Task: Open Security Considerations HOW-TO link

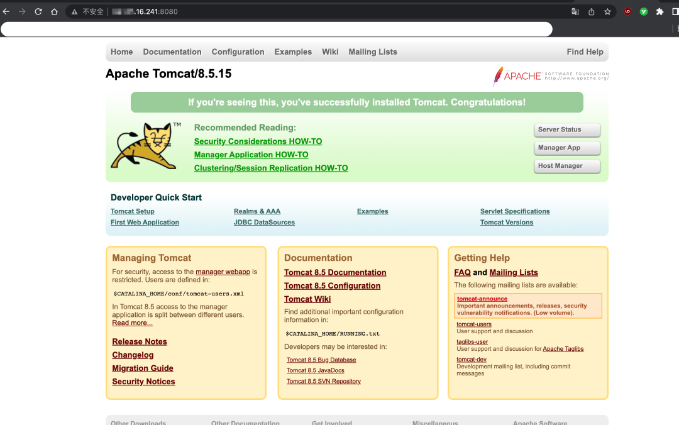Action: pyautogui.click(x=258, y=141)
